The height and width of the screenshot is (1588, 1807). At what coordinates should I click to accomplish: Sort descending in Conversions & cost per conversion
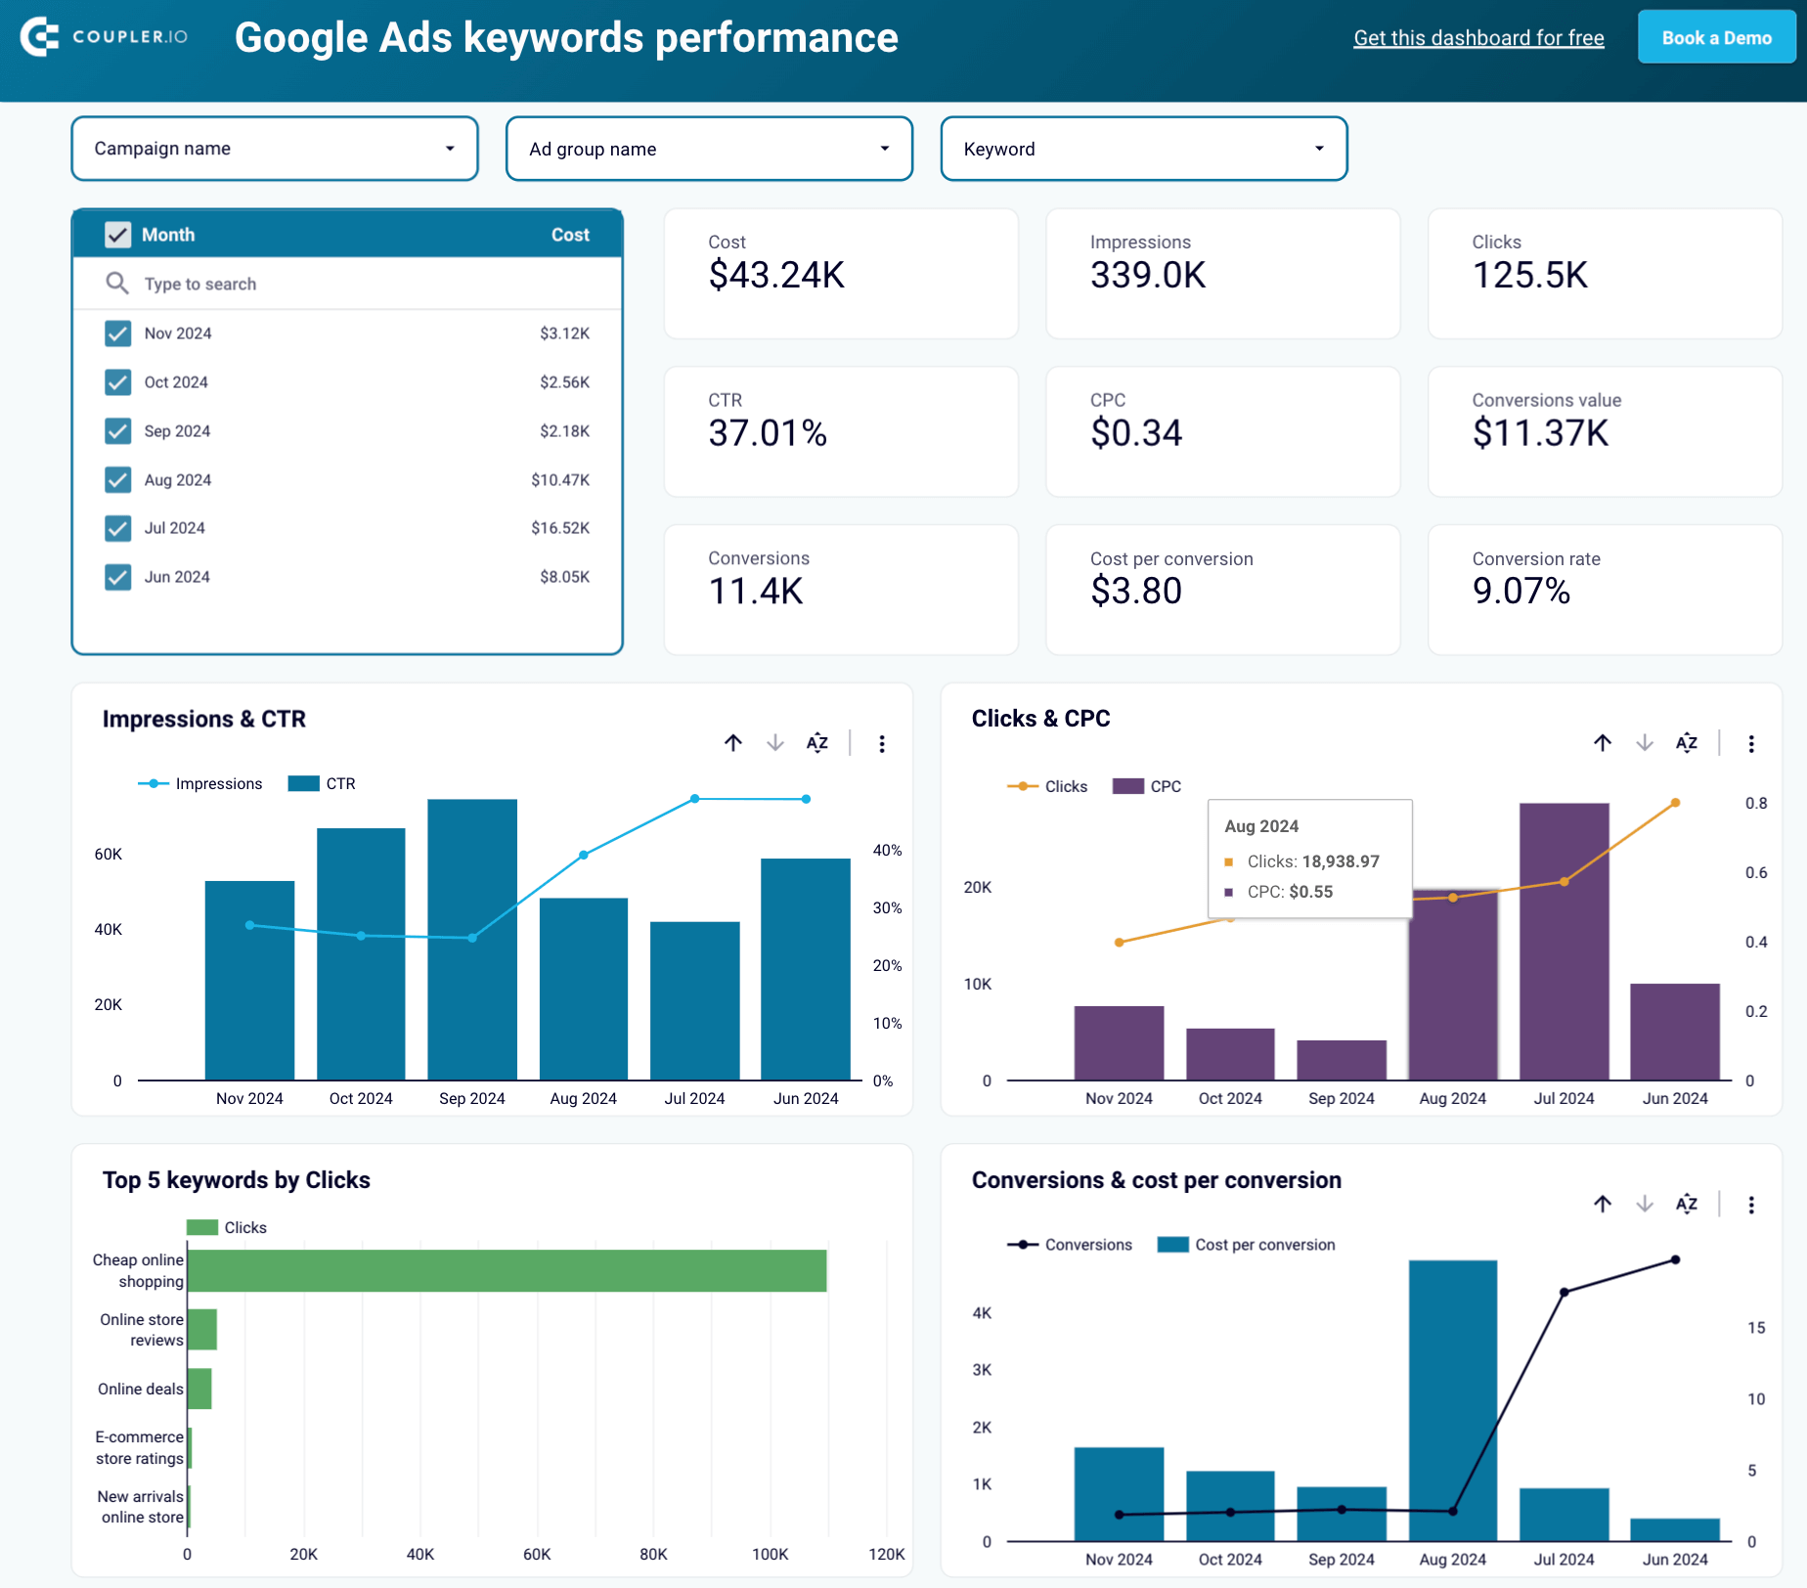tap(1645, 1204)
